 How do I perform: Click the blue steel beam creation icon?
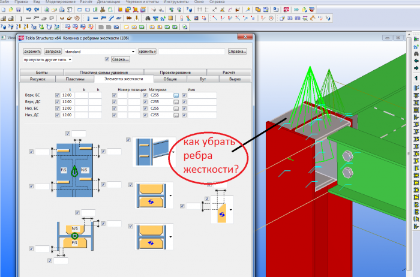[x=95, y=19]
